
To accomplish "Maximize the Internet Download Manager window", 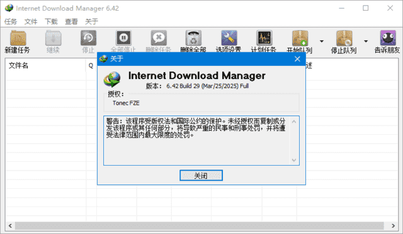I will tap(365, 8).
